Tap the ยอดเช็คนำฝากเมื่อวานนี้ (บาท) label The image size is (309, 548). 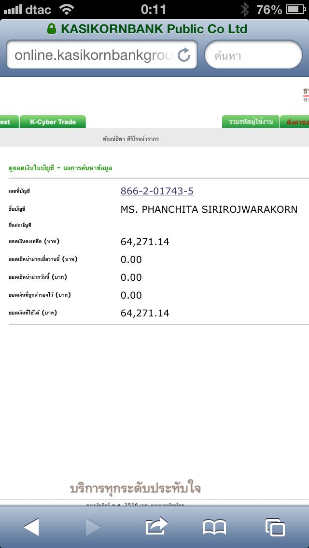(43, 260)
